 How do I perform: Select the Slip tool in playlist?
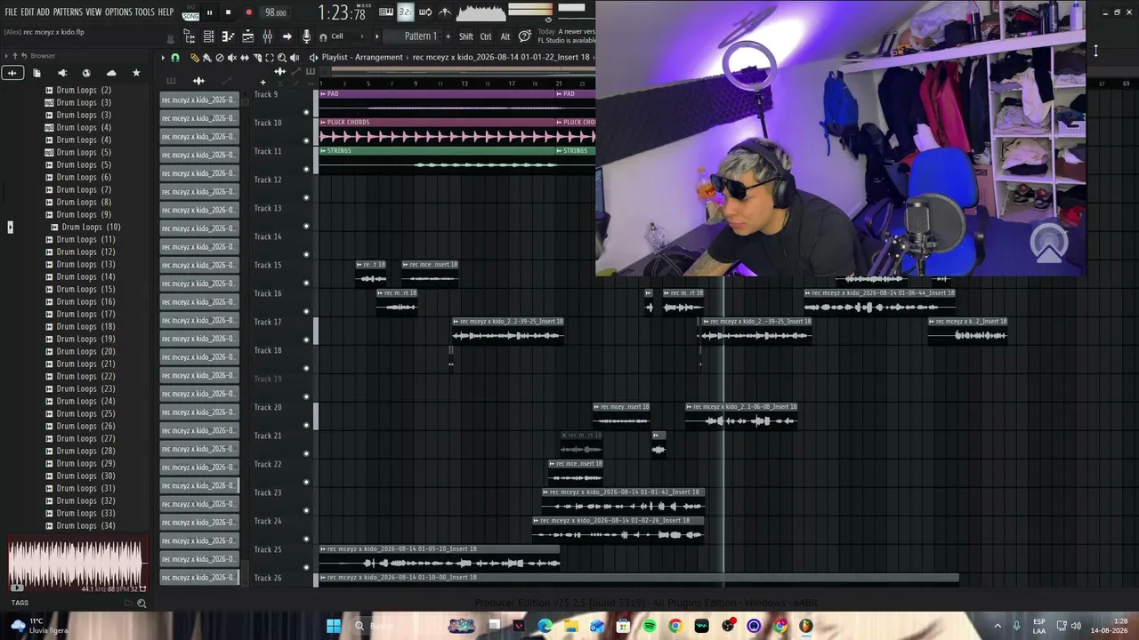pyautogui.click(x=245, y=58)
